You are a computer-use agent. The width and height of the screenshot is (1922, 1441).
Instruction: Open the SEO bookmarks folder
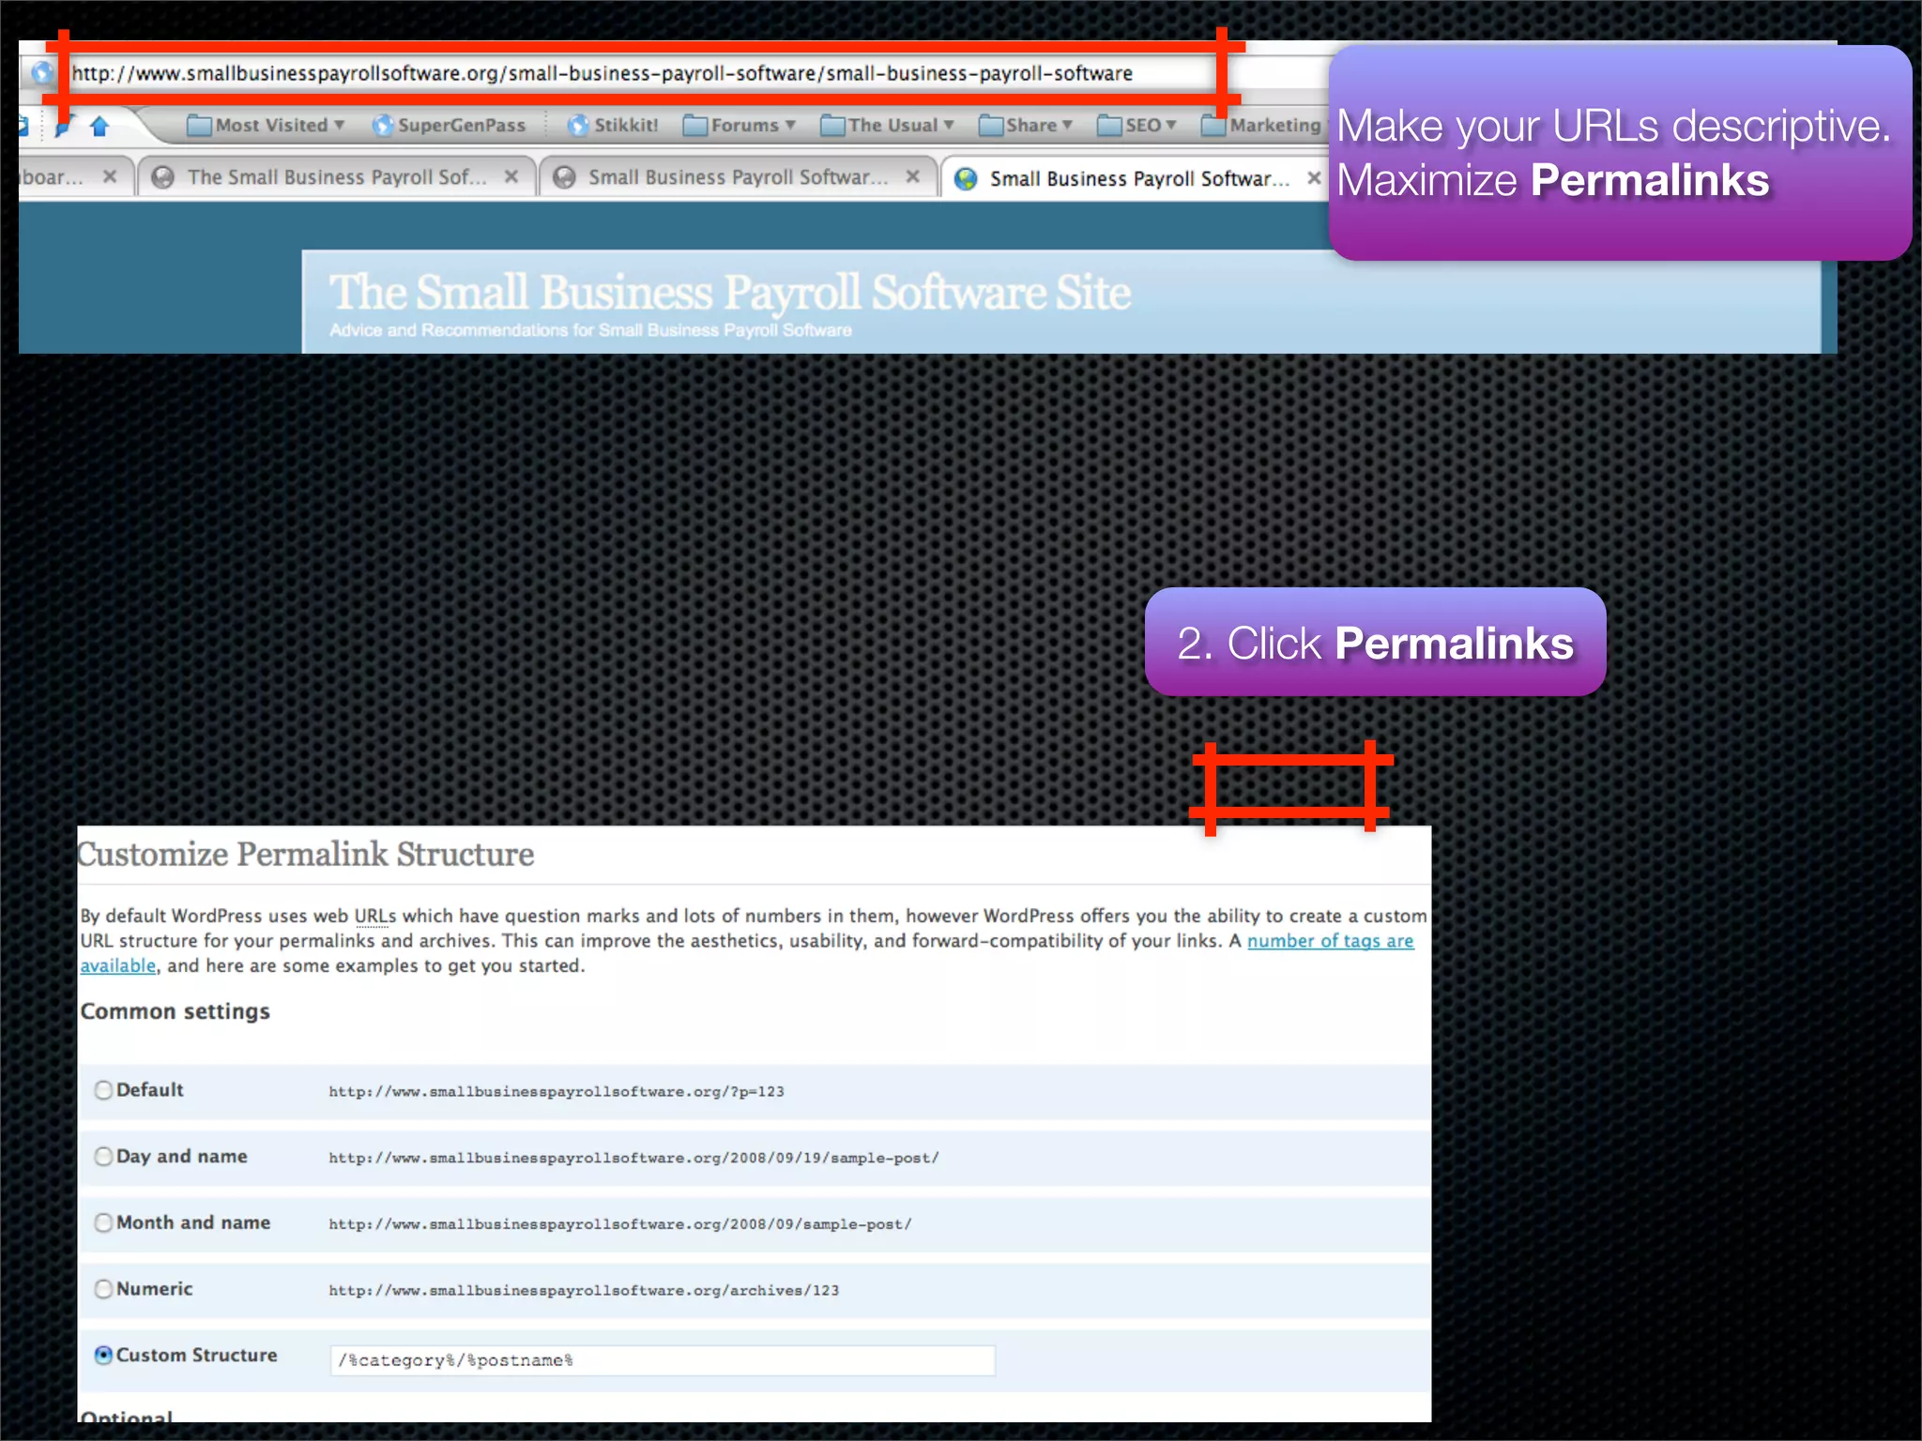pyautogui.click(x=1136, y=126)
